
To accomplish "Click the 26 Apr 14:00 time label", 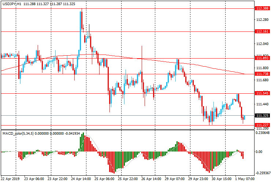I will coord(151,179).
